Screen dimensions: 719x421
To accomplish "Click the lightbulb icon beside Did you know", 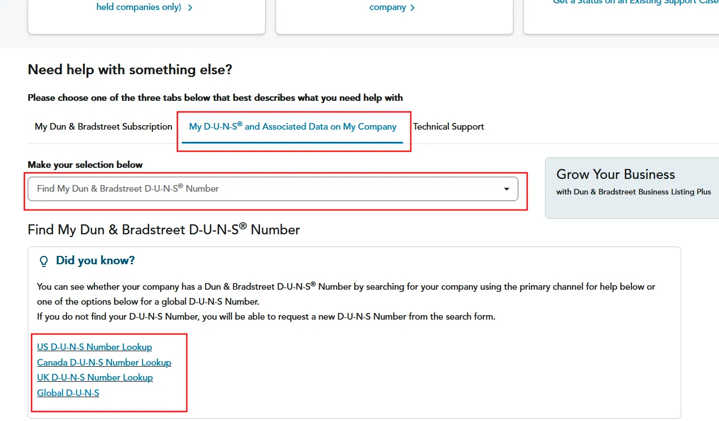I will tap(44, 260).
